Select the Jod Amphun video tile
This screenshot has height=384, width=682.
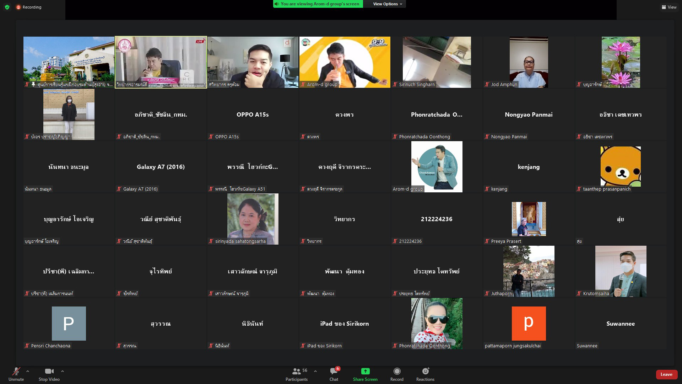[529, 62]
